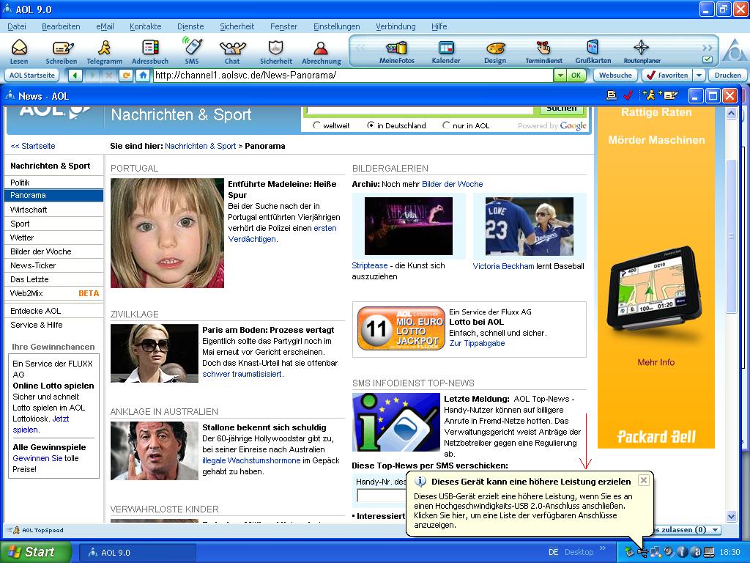
Task: Click the send-by-mail icon in News title bar
Action: pos(669,95)
